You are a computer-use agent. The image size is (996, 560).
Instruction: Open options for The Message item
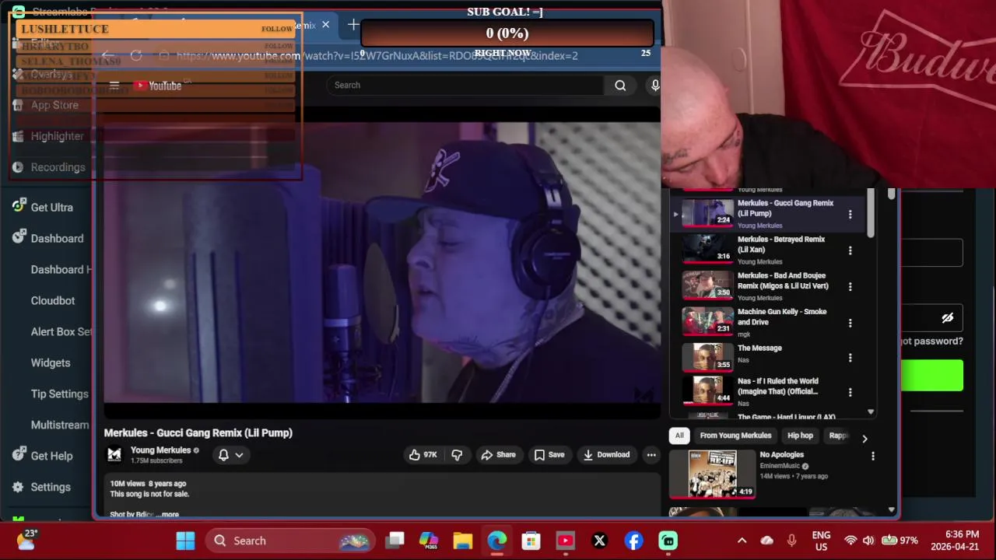tap(850, 358)
